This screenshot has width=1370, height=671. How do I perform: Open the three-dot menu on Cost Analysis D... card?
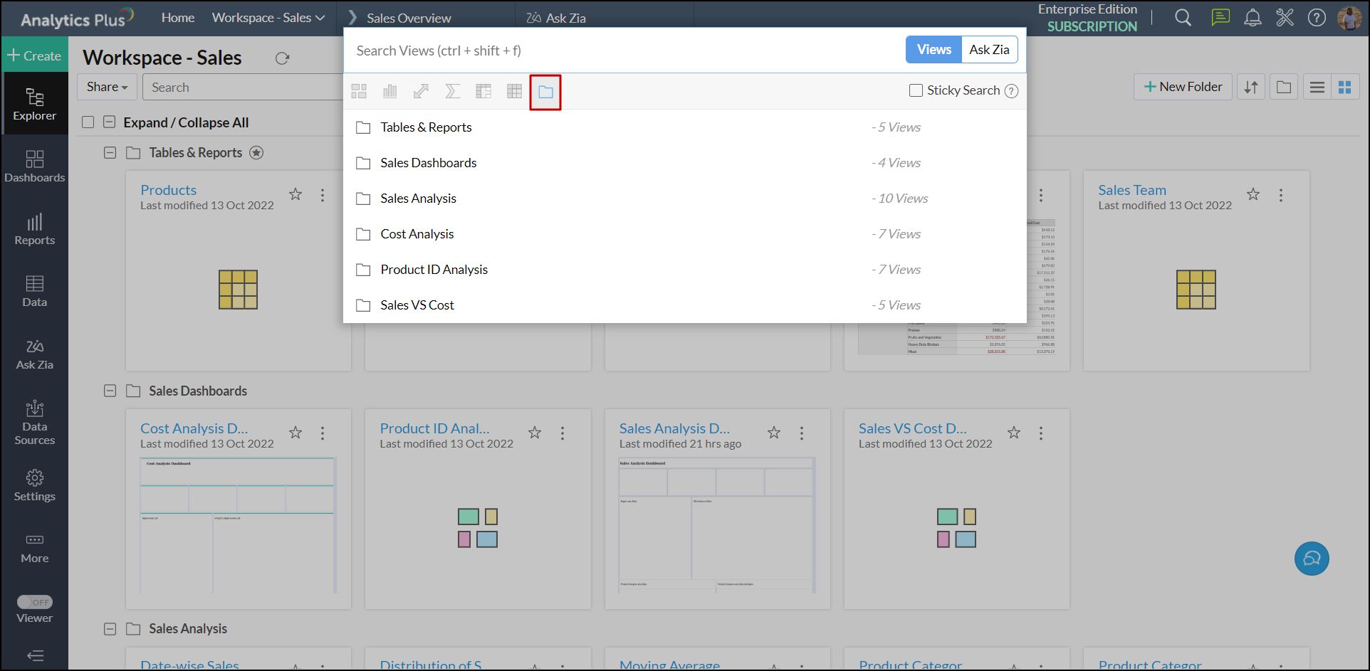(x=323, y=433)
